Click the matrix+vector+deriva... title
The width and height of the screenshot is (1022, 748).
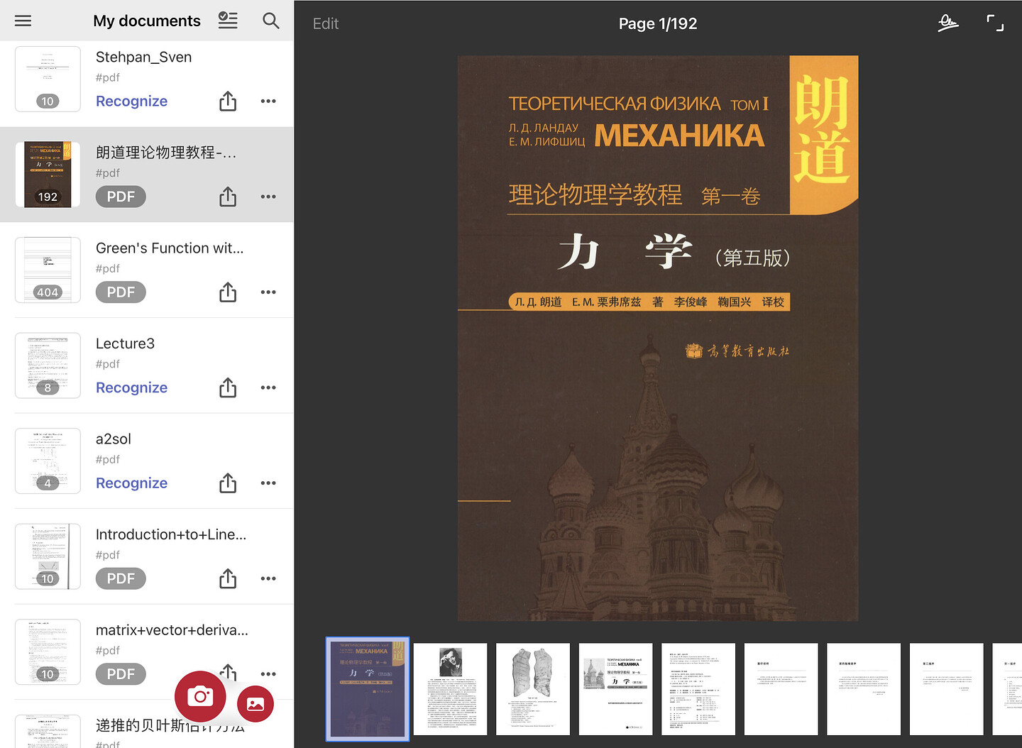pyautogui.click(x=172, y=630)
